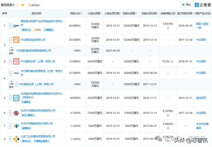This screenshot has width=212, height=147.
Task: Click the 导出 export button
Action: pos(186,5)
